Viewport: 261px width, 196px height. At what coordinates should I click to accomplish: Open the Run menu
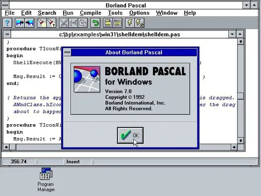pyautogui.click(x=68, y=13)
